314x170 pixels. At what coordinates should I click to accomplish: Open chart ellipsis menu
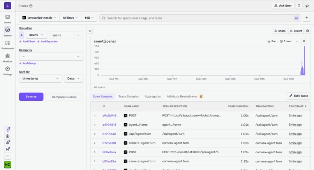point(297,41)
